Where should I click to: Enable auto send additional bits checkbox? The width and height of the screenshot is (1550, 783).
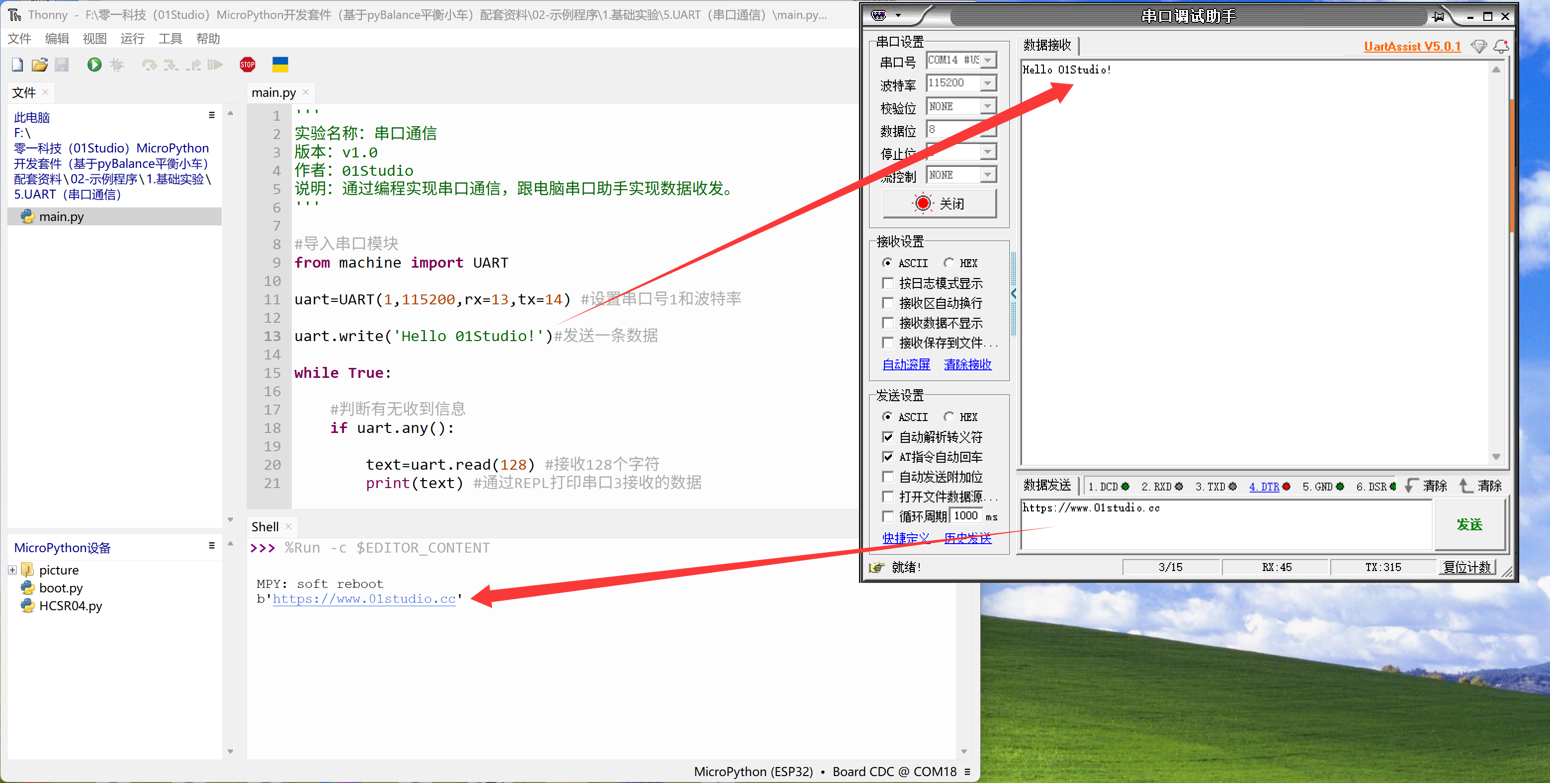pyautogui.click(x=887, y=477)
